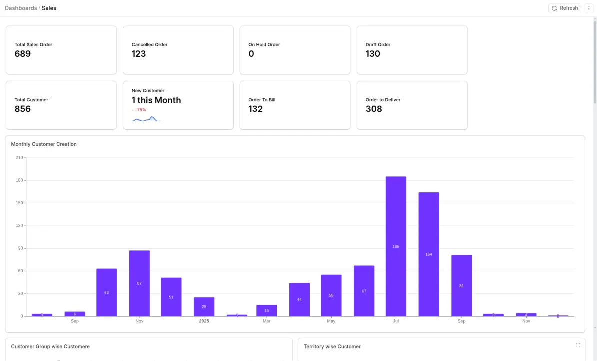Open the Total Sales Order card
The width and height of the screenshot is (597, 361).
tap(61, 50)
